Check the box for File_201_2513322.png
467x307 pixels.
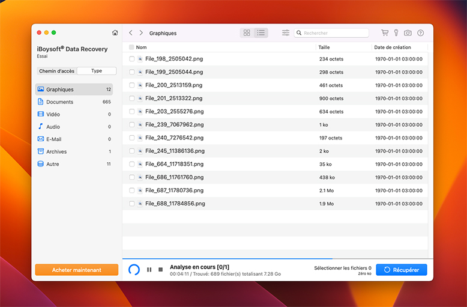[x=131, y=99]
